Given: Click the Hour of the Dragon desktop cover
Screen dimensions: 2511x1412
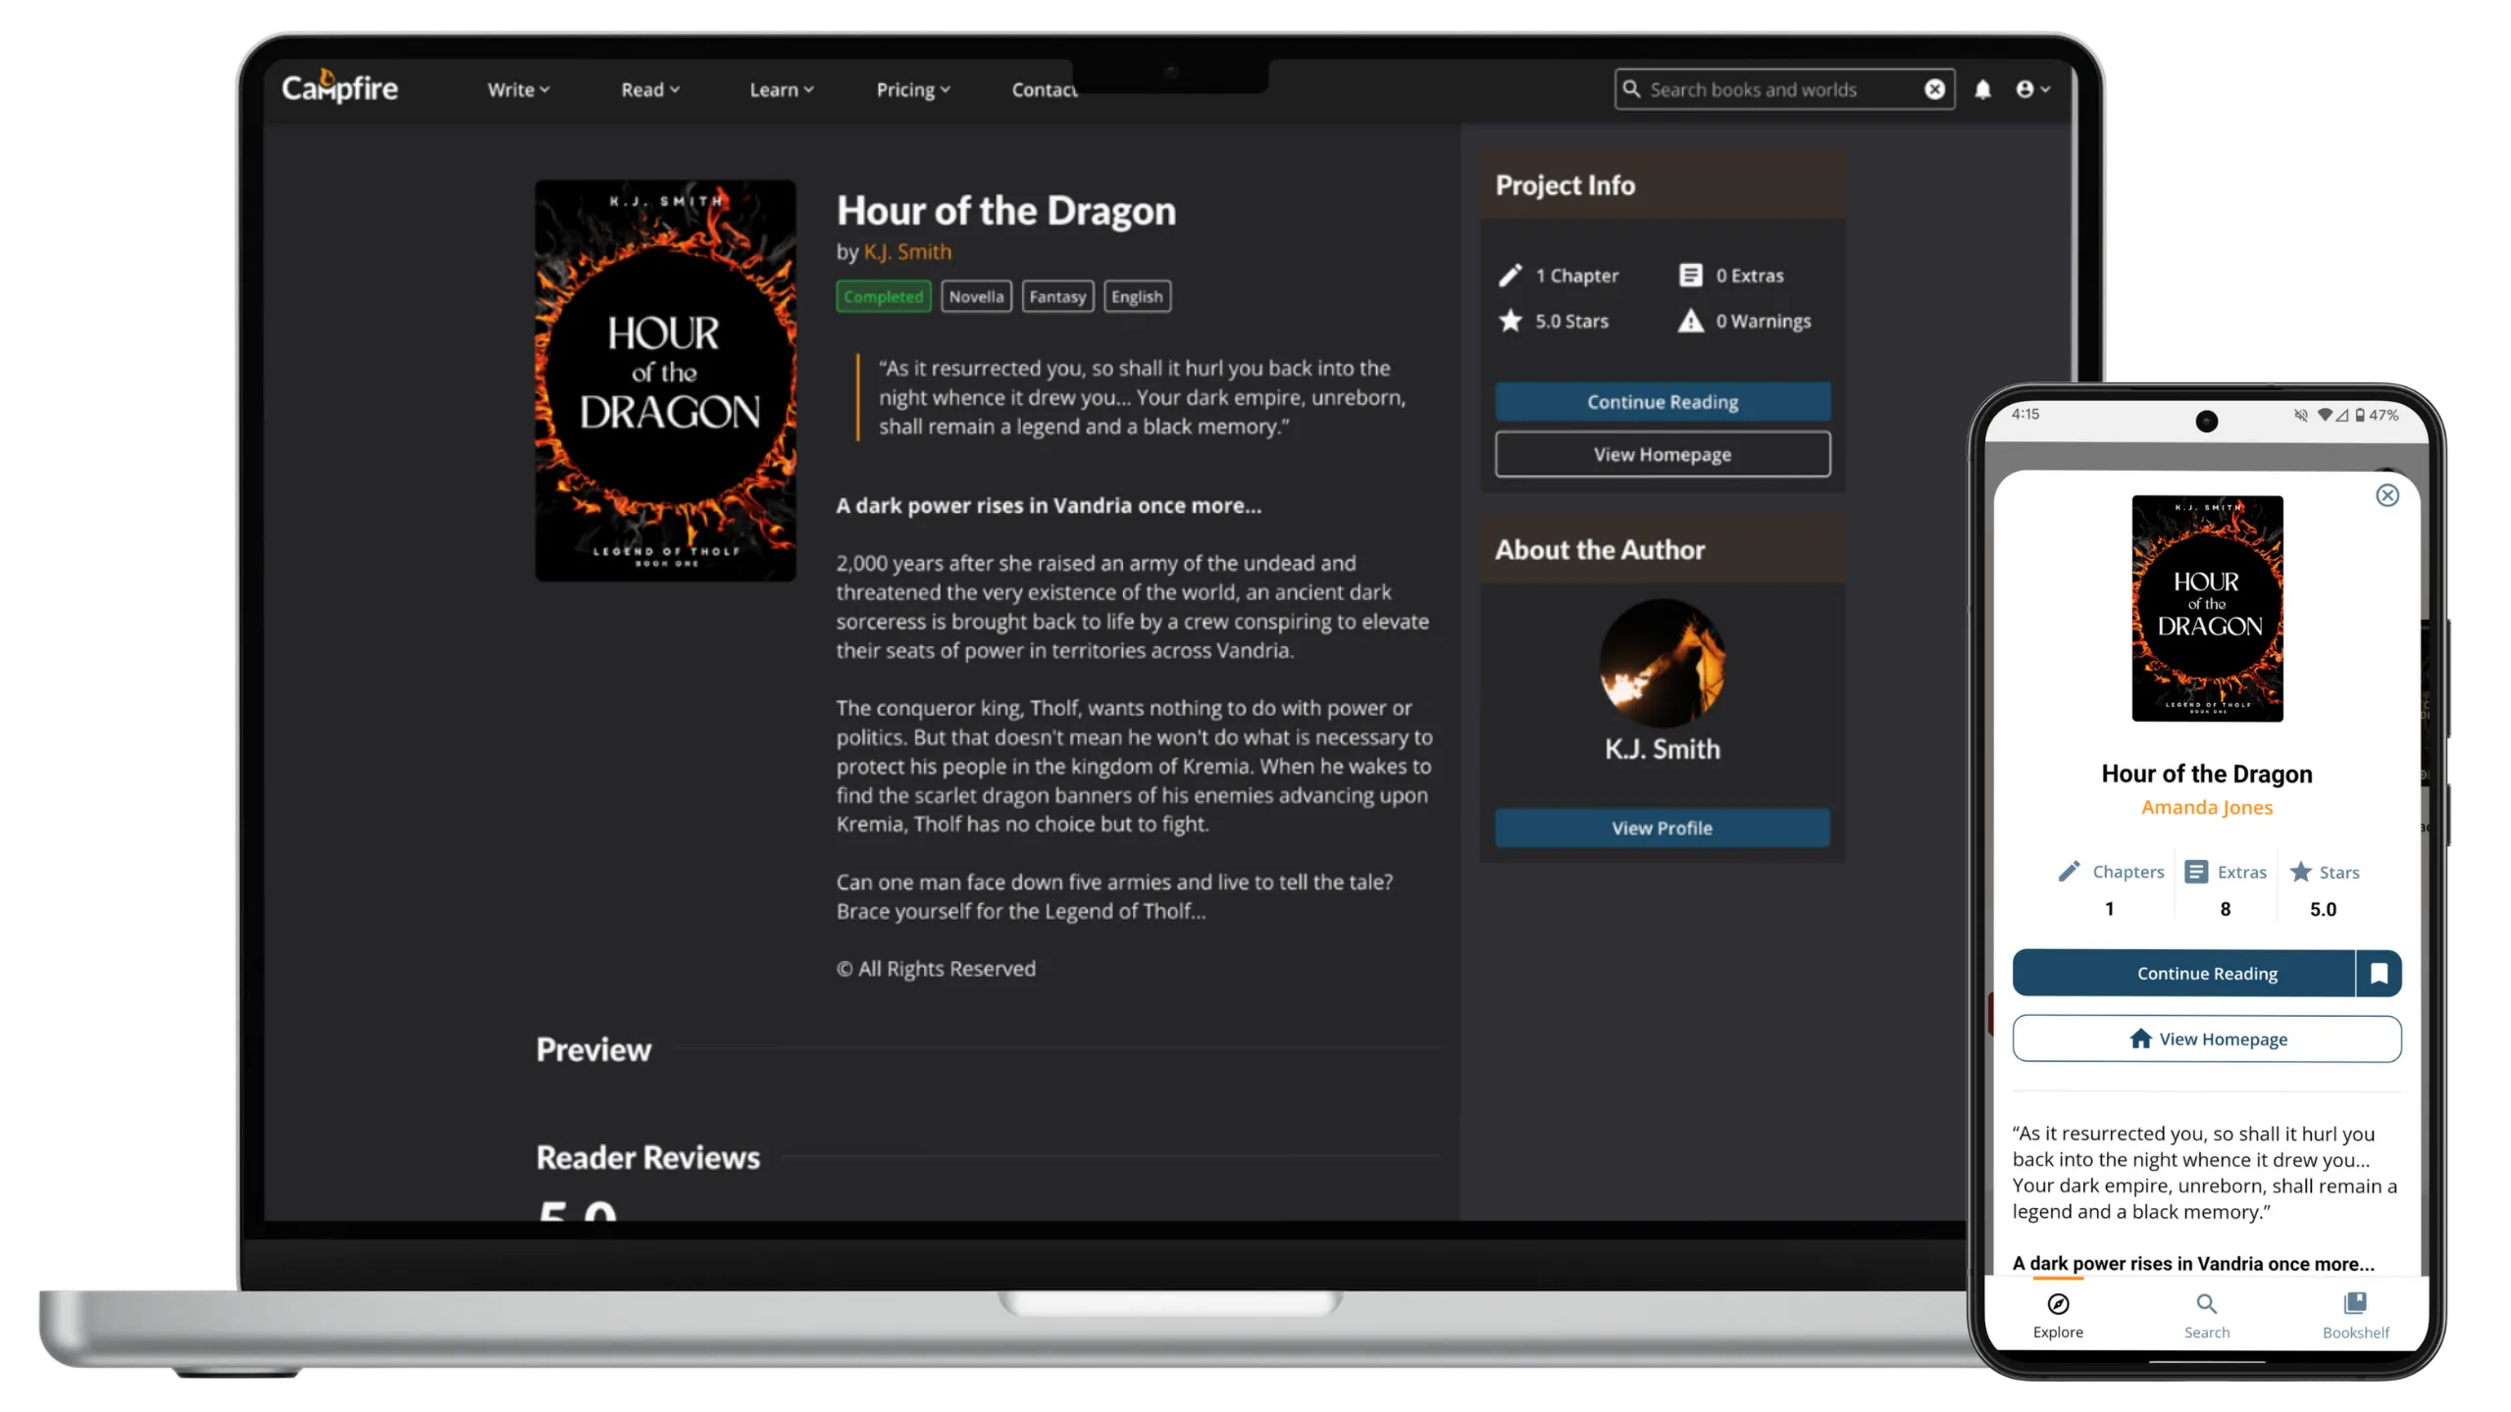Looking at the screenshot, I should click(x=665, y=380).
